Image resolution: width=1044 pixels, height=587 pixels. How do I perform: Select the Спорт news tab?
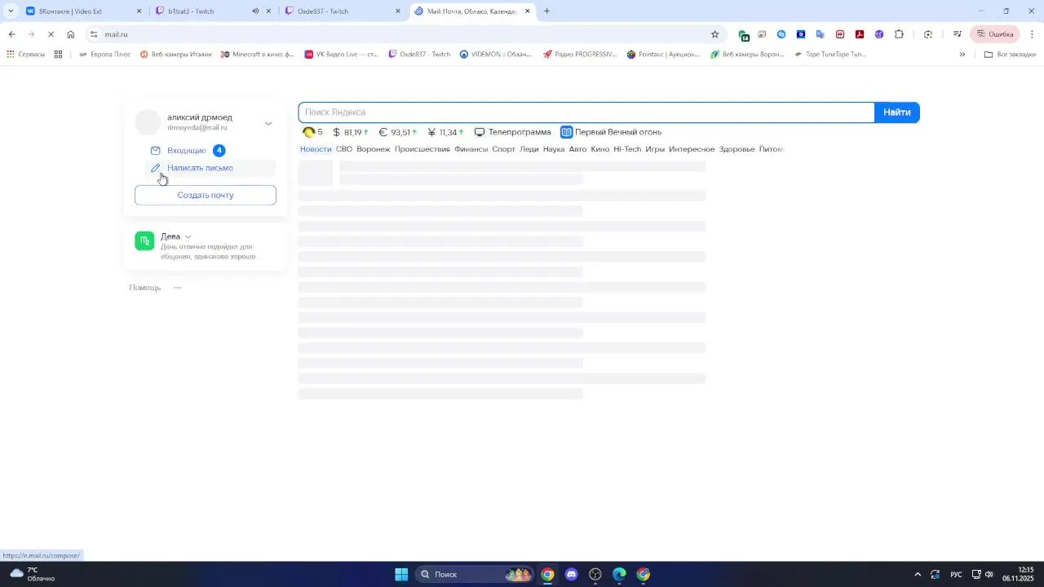pyautogui.click(x=503, y=149)
